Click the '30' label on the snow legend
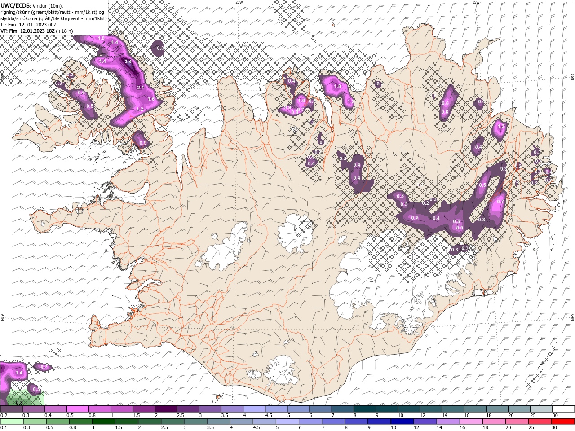This screenshot has width=575, height=431. tap(555, 415)
